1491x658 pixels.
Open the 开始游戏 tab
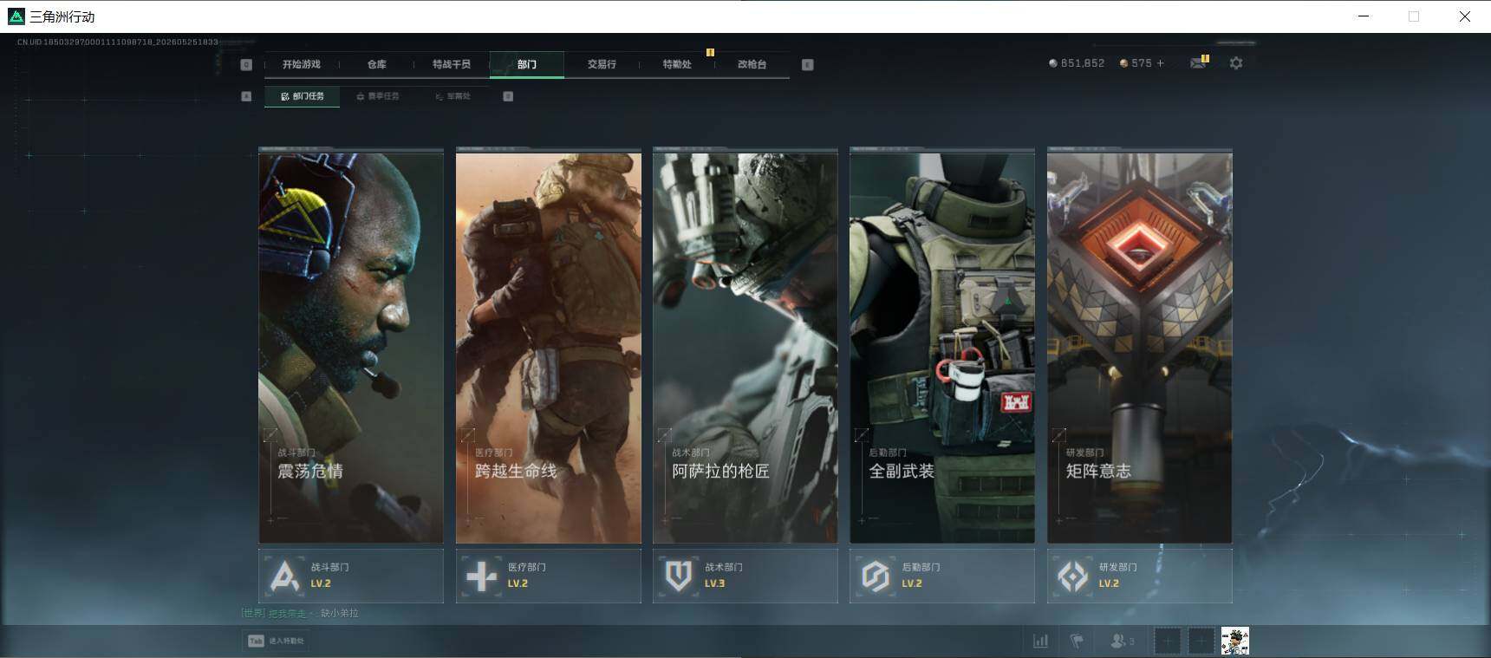[301, 64]
